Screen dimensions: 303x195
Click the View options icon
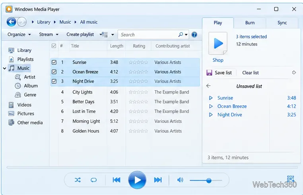pos(104,35)
